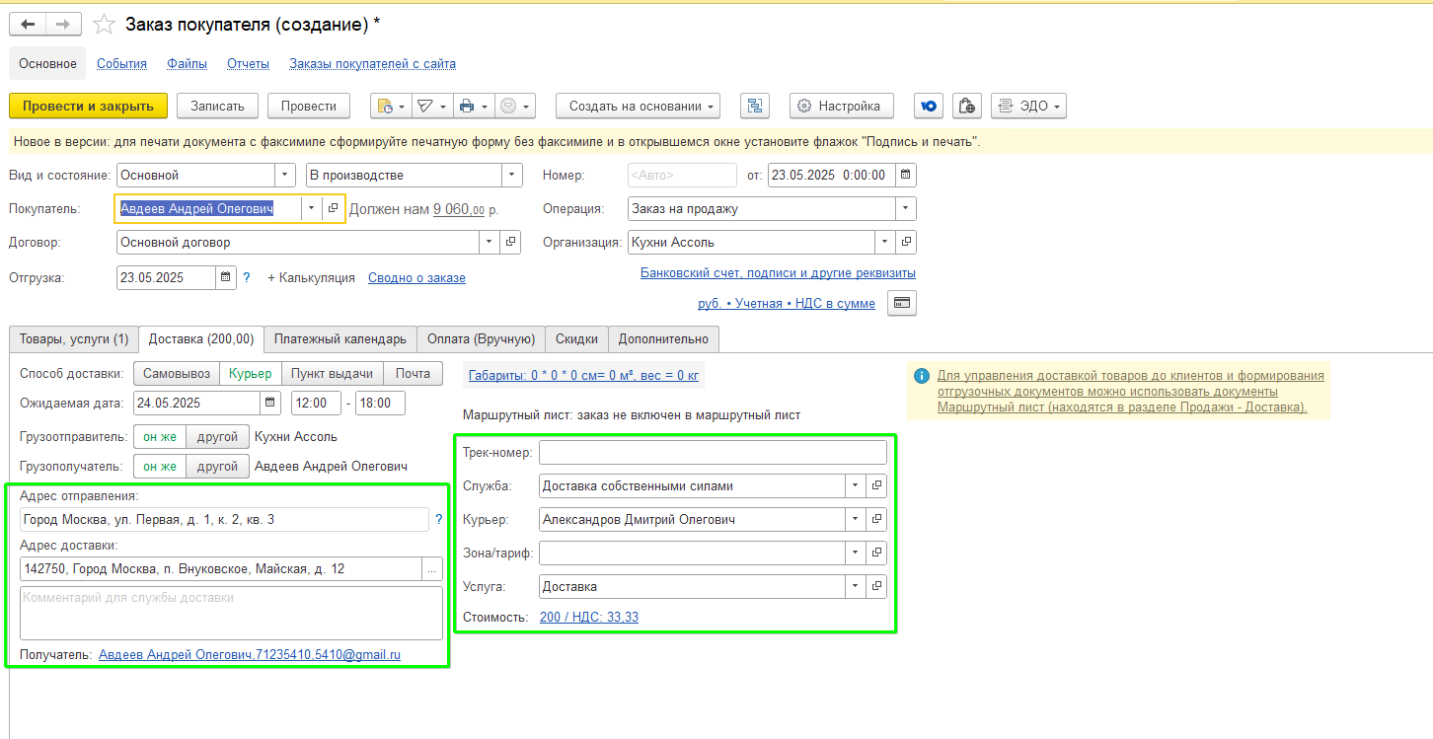Add document to favorites with star icon
The width and height of the screenshot is (1433, 739).
point(103,24)
